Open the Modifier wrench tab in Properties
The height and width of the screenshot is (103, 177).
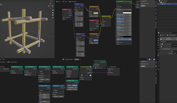158,55
